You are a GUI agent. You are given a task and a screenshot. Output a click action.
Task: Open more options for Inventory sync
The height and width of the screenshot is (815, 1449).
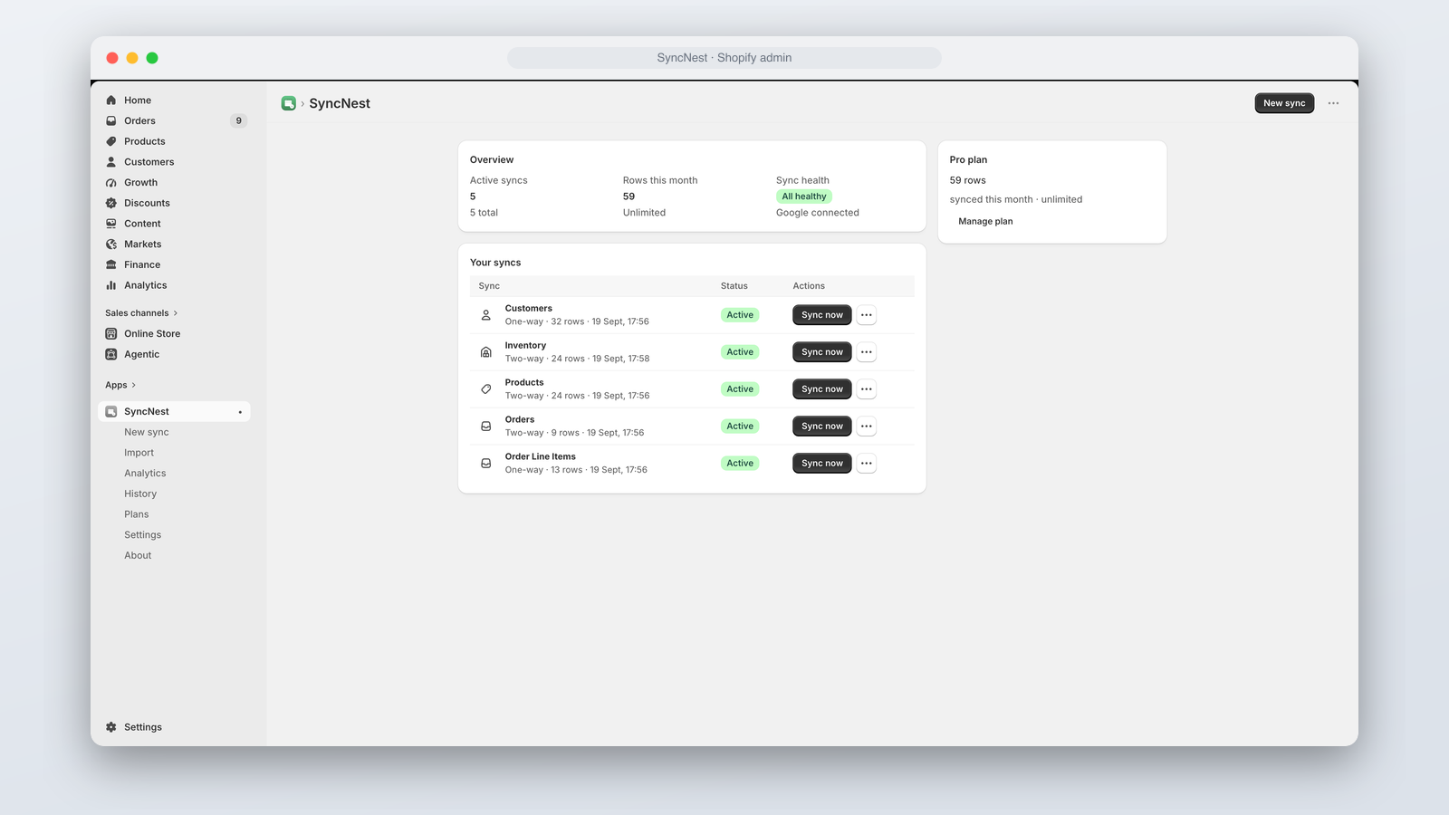[867, 352]
